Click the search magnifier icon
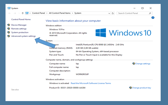This screenshot has height=105, width=168. point(150,13)
